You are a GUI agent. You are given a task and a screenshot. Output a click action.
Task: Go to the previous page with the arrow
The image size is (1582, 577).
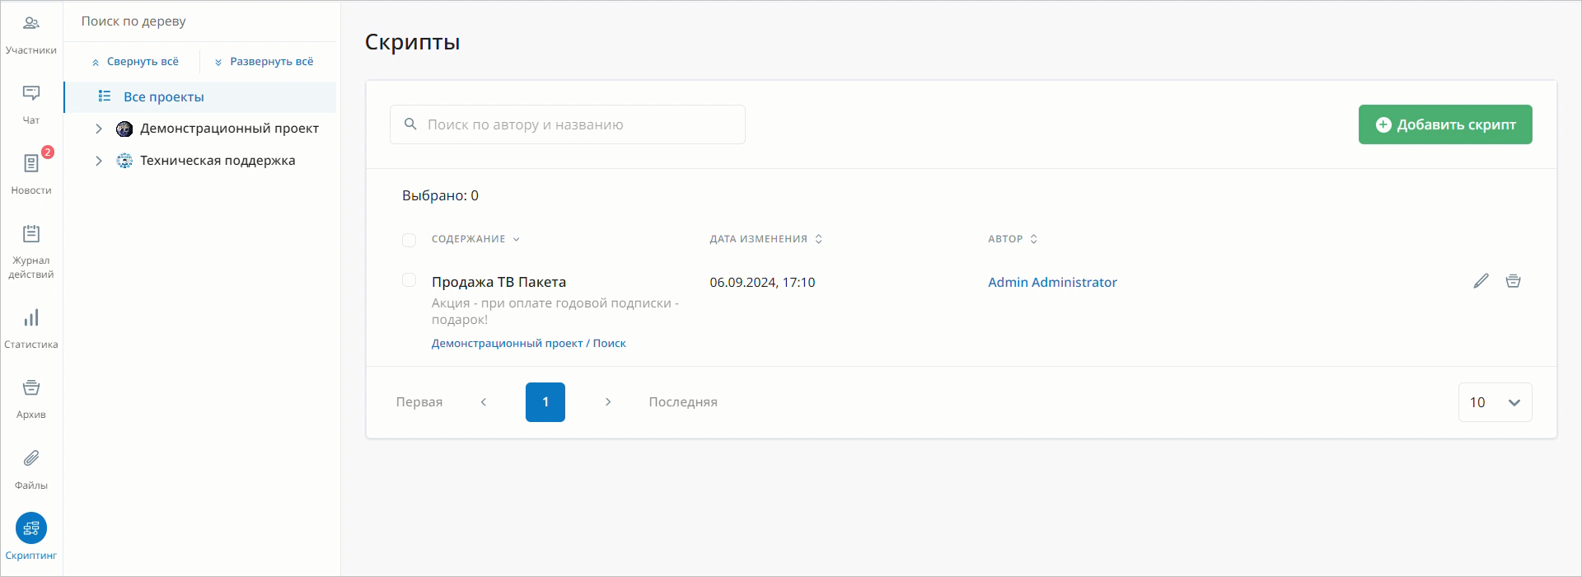484,402
